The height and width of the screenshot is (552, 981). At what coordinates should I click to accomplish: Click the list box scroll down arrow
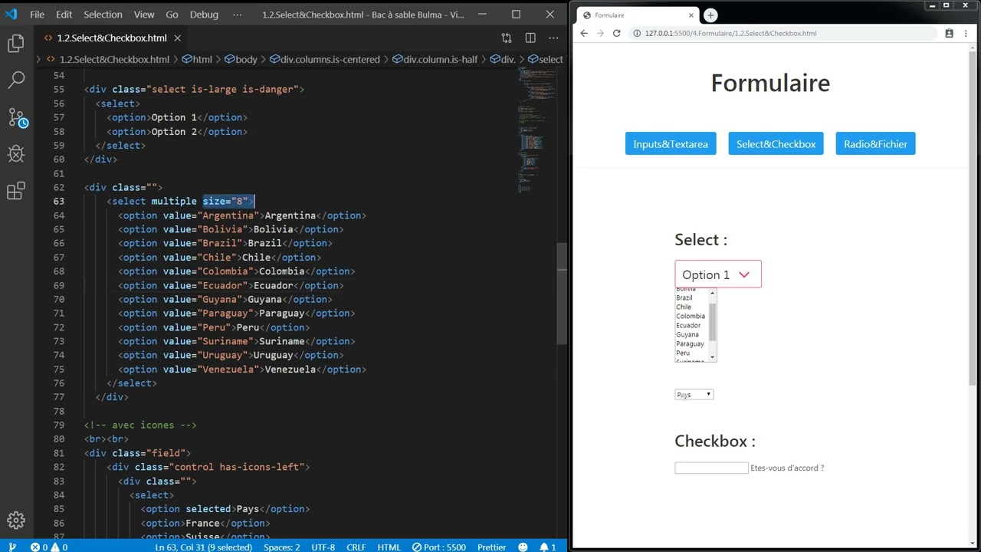[x=713, y=357]
